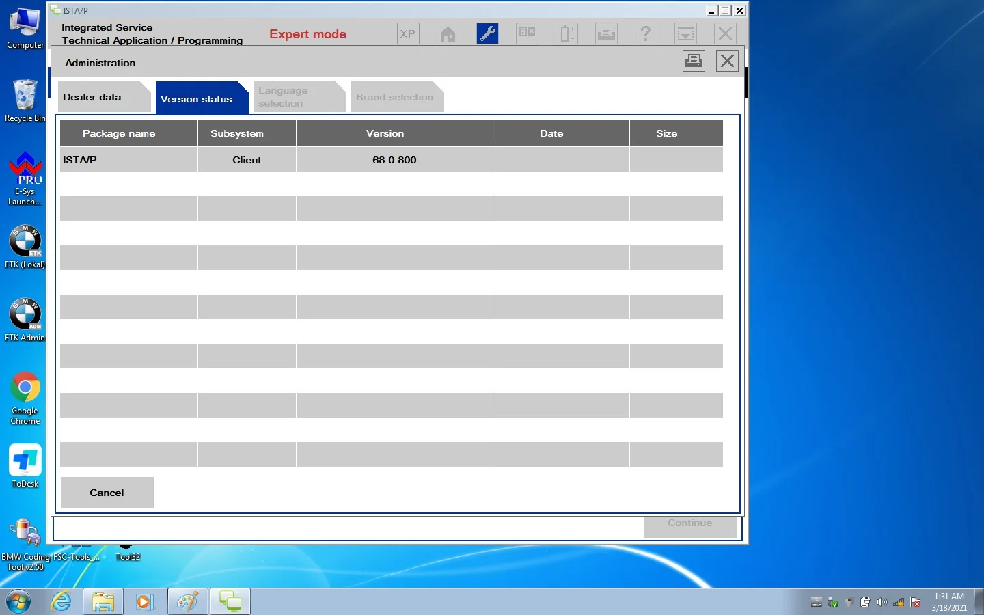The image size is (984, 615).
Task: Open Windows Media Player from the taskbar
Action: pos(145,602)
